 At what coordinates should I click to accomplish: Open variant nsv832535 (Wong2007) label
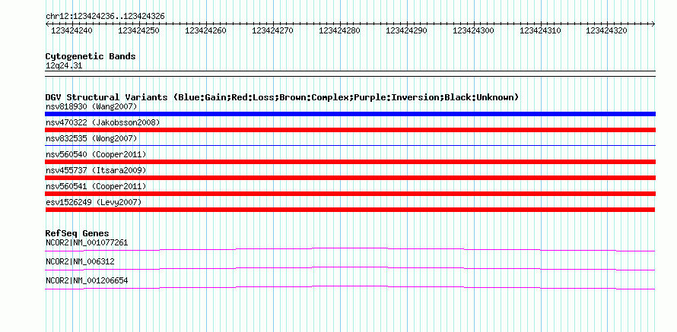91,138
